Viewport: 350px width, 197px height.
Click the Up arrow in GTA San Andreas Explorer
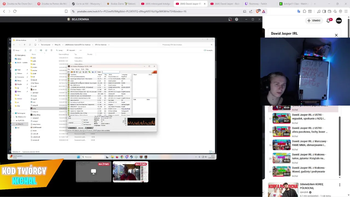[x=24, y=45]
